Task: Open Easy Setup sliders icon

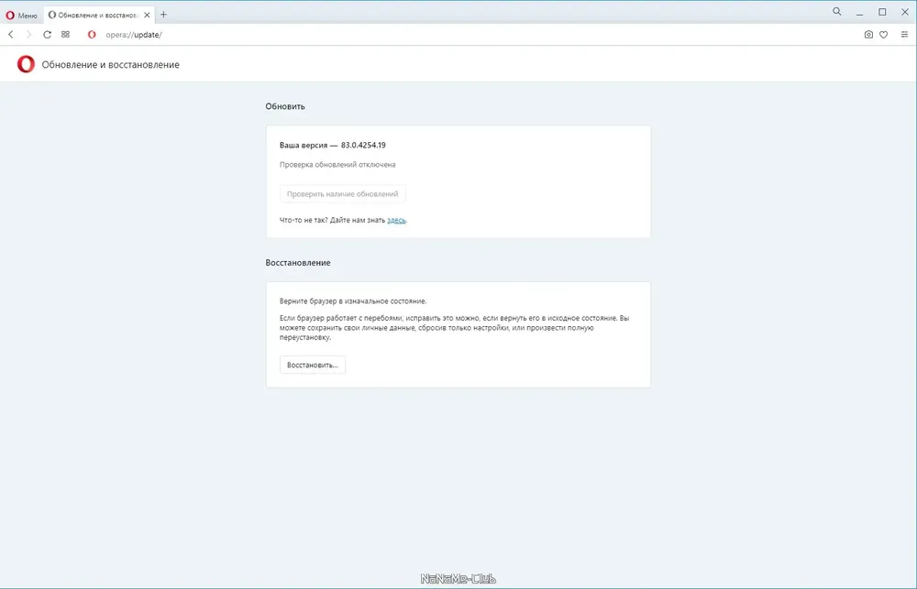Action: pyautogui.click(x=904, y=35)
